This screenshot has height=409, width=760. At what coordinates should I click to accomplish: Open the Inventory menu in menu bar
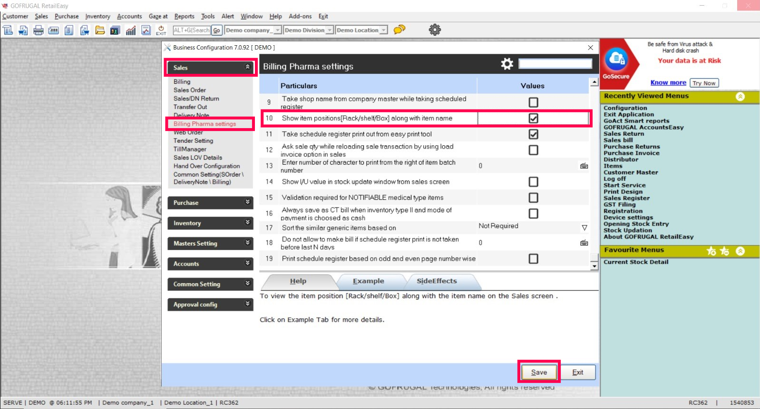(97, 16)
